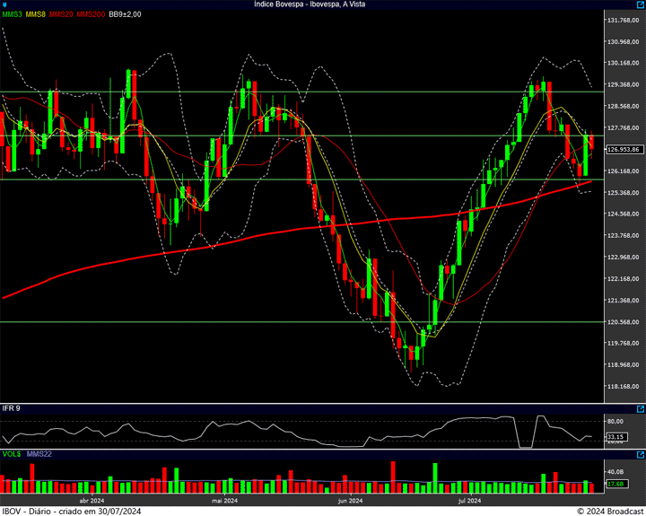Click the mai 2024 date axis label
This screenshot has height=516, width=646.
223,501
